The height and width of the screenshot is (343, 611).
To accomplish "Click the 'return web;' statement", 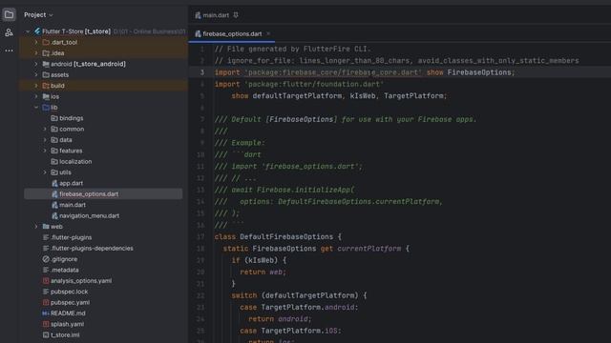I will 263,272.
